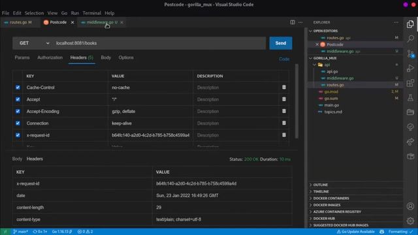Switch to the middleware.go editor tab
The image size is (418, 235).
click(101, 22)
